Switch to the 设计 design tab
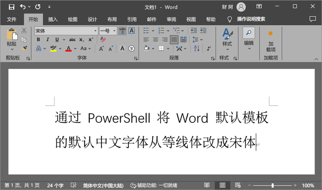322x190 pixels. pyautogui.click(x=92, y=19)
